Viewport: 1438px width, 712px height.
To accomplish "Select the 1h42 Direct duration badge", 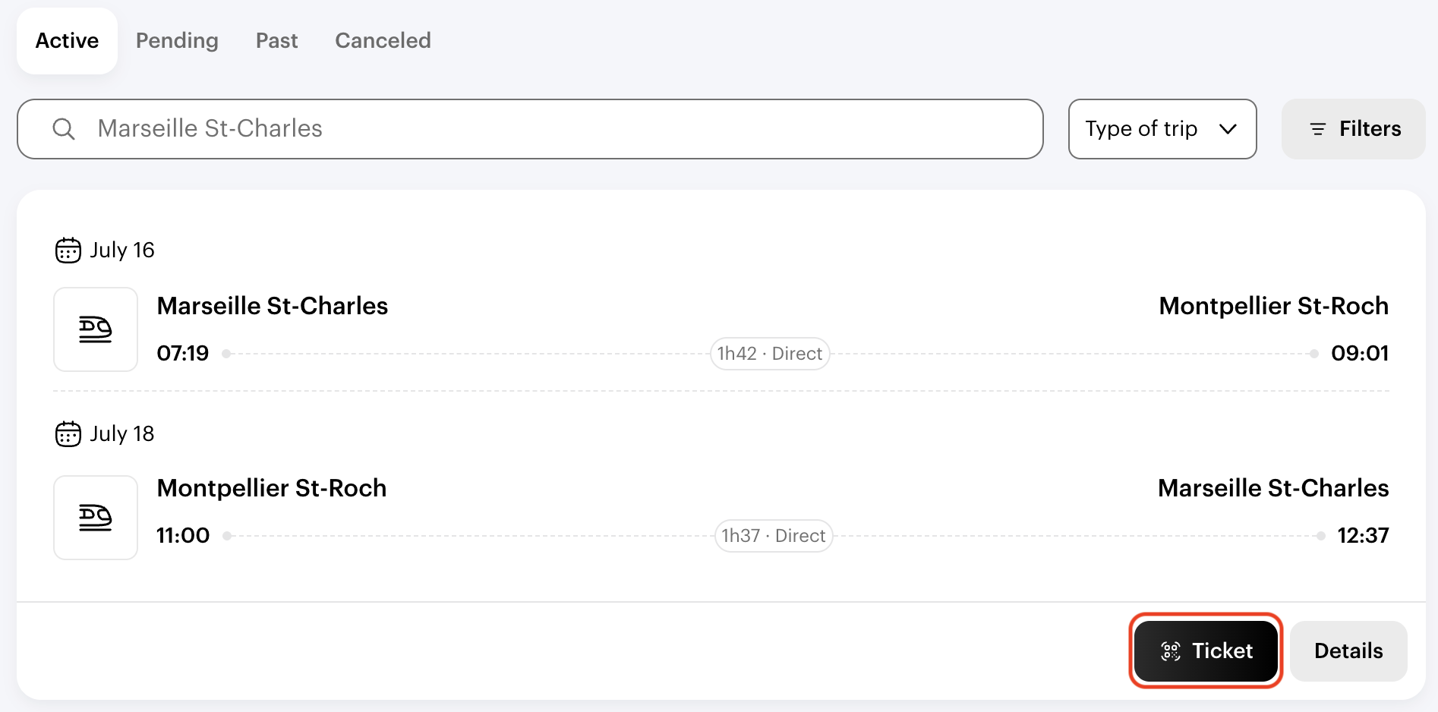I will pyautogui.click(x=770, y=354).
